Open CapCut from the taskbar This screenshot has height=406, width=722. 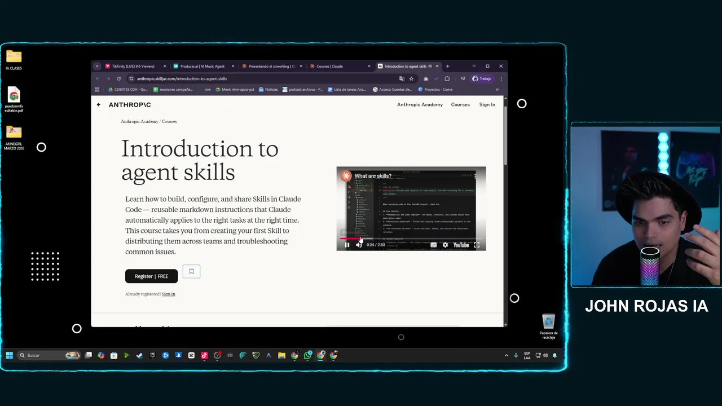click(x=191, y=355)
